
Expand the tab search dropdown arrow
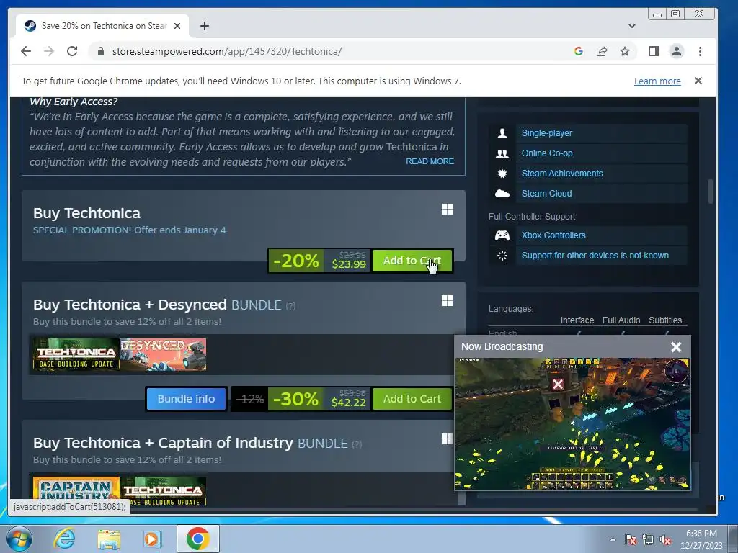pyautogui.click(x=631, y=26)
